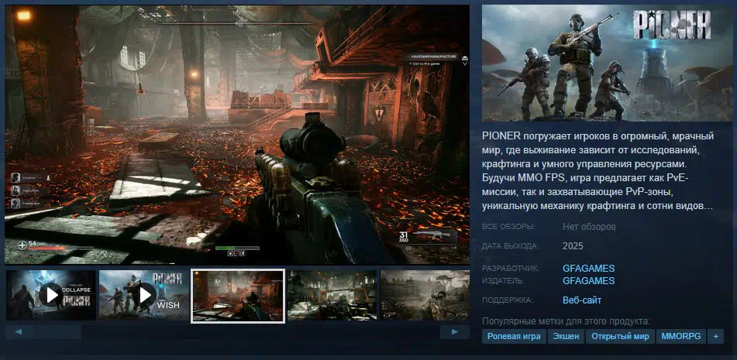The image size is (737, 360).
Task: Click the thumbnail strip scrollbar handle
Action: (x=43, y=332)
